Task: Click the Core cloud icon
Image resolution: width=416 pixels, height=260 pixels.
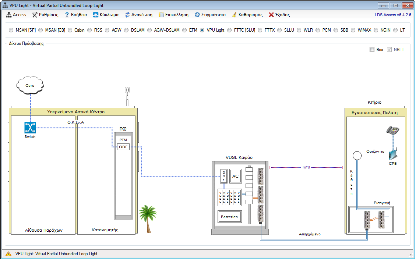Action: coord(30,85)
